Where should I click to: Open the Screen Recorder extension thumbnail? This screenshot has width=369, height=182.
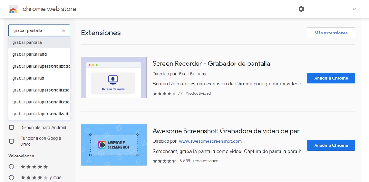tap(114, 77)
